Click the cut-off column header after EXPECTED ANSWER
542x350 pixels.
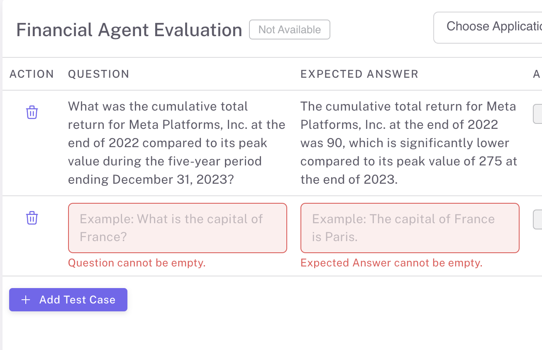537,74
